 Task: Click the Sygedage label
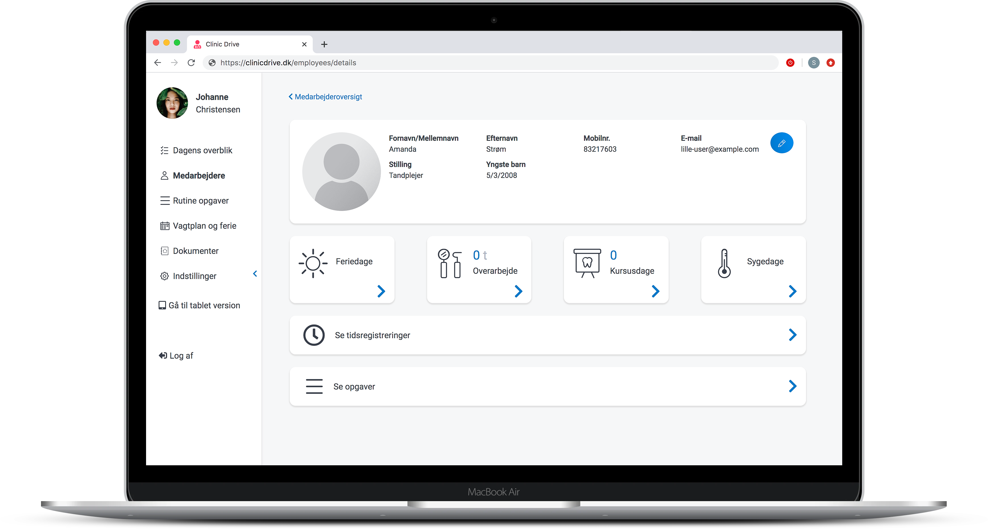point(765,261)
